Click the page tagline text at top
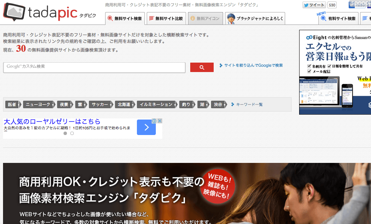 tap(182, 5)
